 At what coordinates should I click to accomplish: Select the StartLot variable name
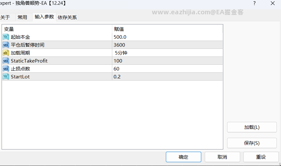pos(20,77)
